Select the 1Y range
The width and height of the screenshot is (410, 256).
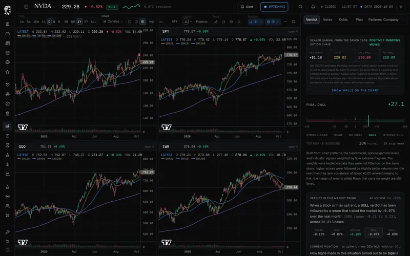click(x=79, y=22)
